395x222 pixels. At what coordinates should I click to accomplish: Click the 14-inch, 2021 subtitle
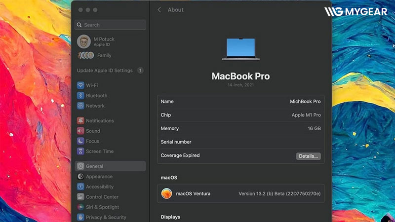240,85
